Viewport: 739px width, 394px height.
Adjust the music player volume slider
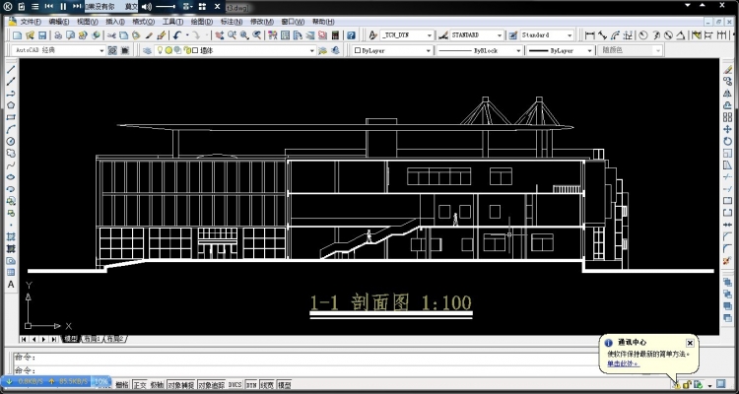pos(165,6)
